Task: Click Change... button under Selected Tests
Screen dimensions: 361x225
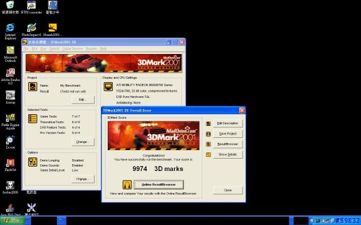Action: (83, 142)
